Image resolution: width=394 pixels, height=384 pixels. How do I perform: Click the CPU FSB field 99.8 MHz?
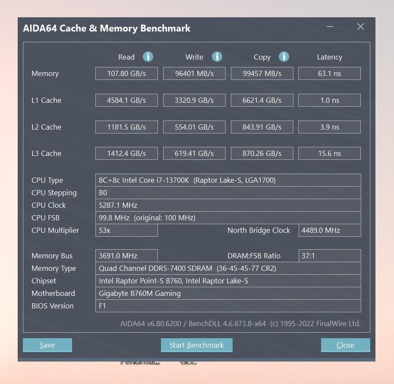point(228,218)
